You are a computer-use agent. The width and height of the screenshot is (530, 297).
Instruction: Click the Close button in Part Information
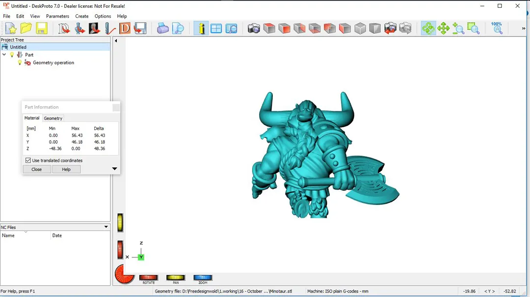point(36,169)
